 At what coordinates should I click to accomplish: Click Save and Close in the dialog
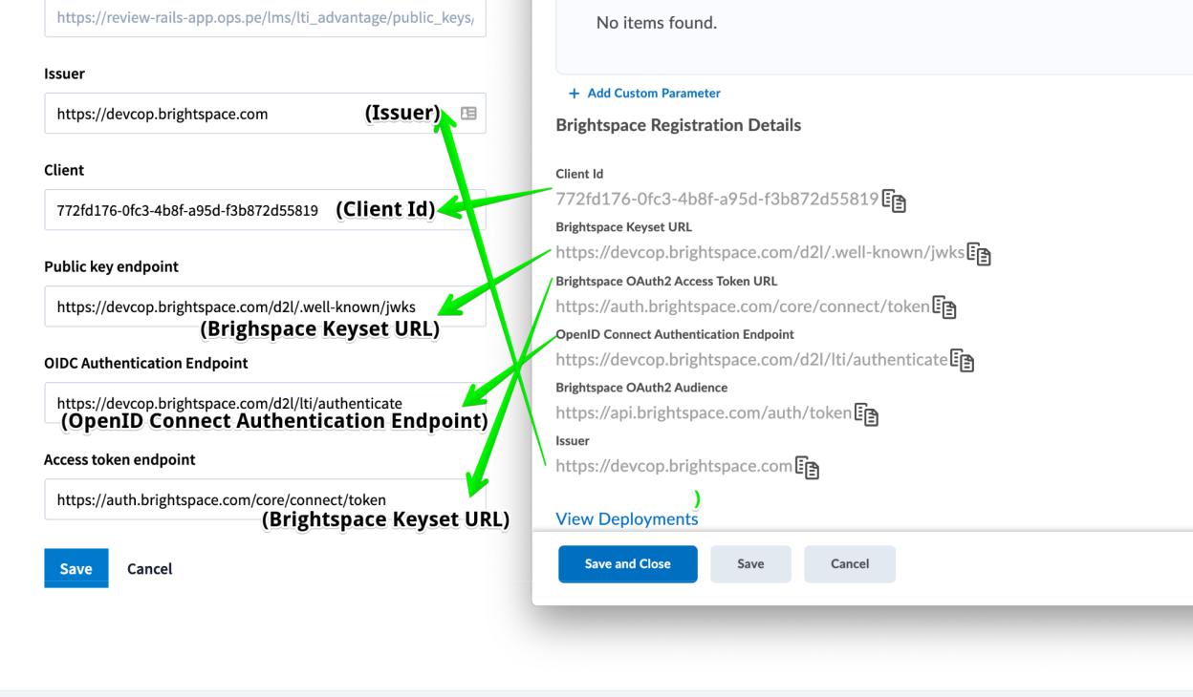coord(628,564)
